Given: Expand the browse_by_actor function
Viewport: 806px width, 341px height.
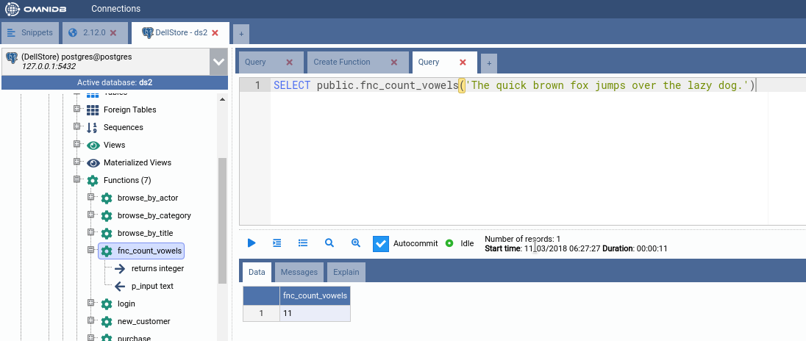Looking at the screenshot, I should click(91, 197).
